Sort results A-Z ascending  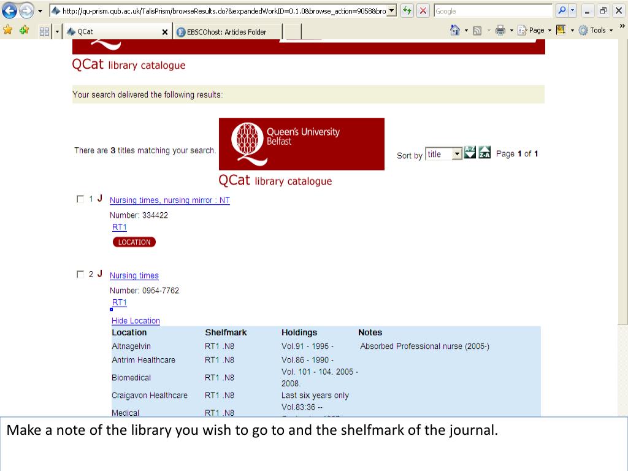pyautogui.click(x=470, y=153)
